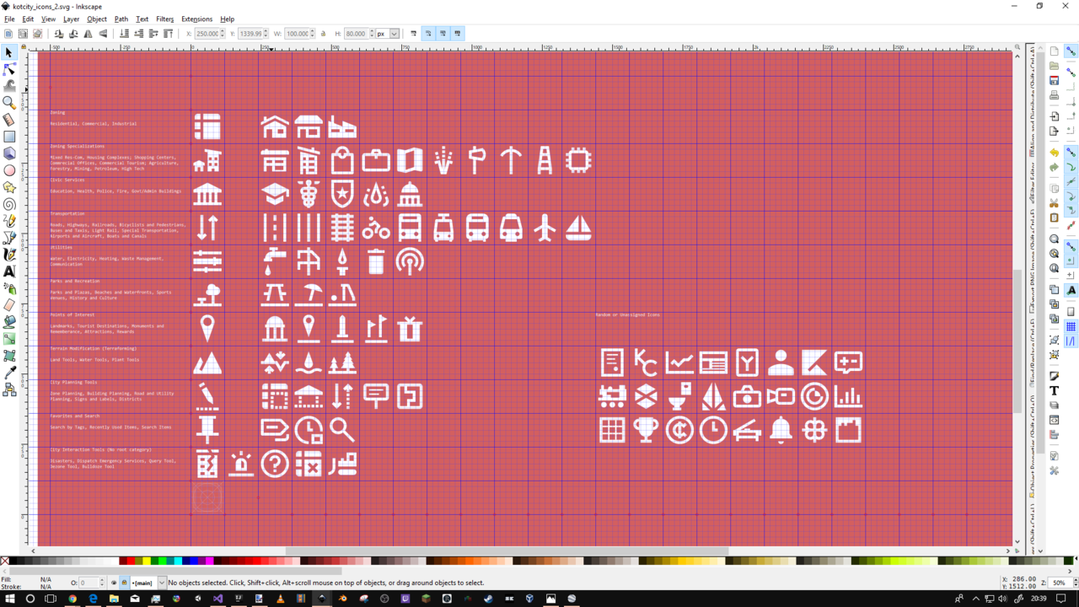Toggle move gradients with objects
Viewport: 1079px width, 607px height.
(x=443, y=34)
